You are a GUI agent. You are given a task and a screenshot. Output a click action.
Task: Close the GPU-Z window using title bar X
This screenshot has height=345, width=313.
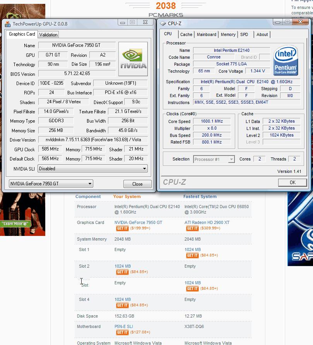(x=145, y=22)
